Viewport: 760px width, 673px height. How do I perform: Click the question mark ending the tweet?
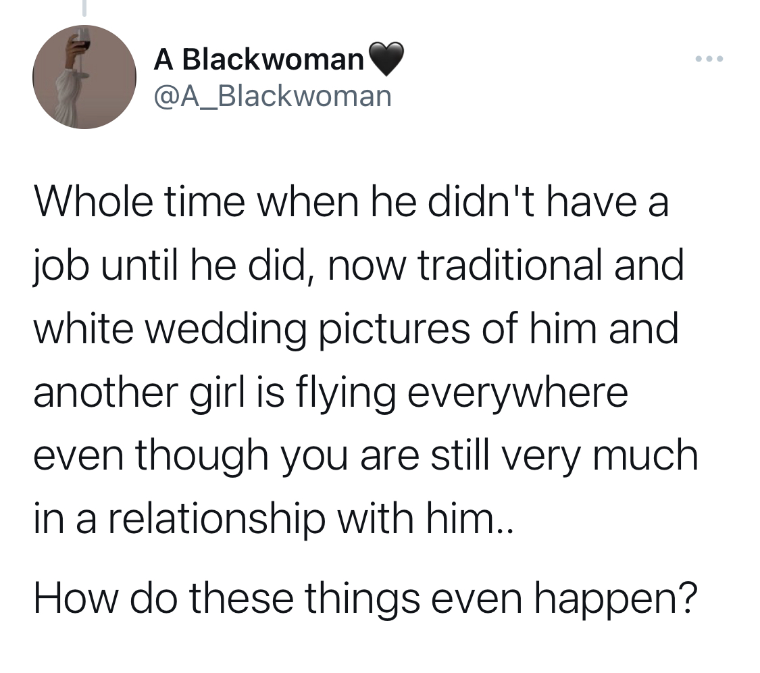(x=688, y=595)
